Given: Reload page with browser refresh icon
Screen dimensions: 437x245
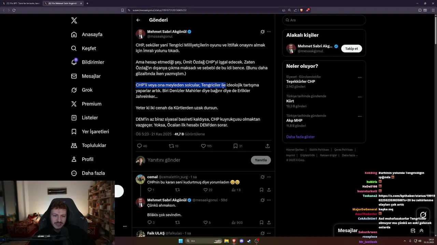Looking at the screenshot, I should tap(14, 10).
